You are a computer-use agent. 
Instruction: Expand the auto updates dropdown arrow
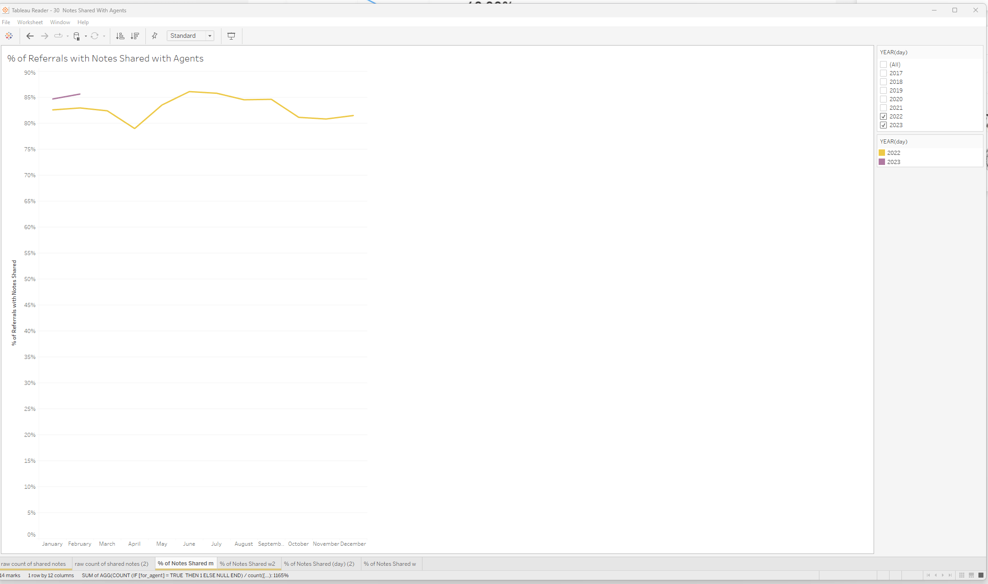click(86, 36)
